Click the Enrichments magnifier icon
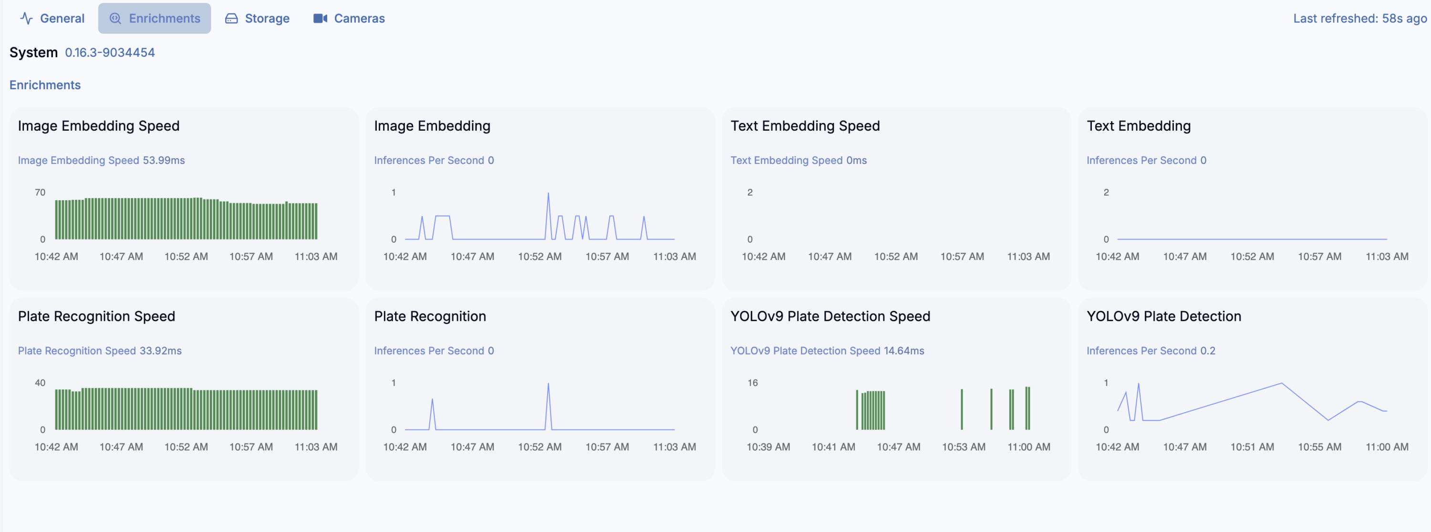 (115, 18)
